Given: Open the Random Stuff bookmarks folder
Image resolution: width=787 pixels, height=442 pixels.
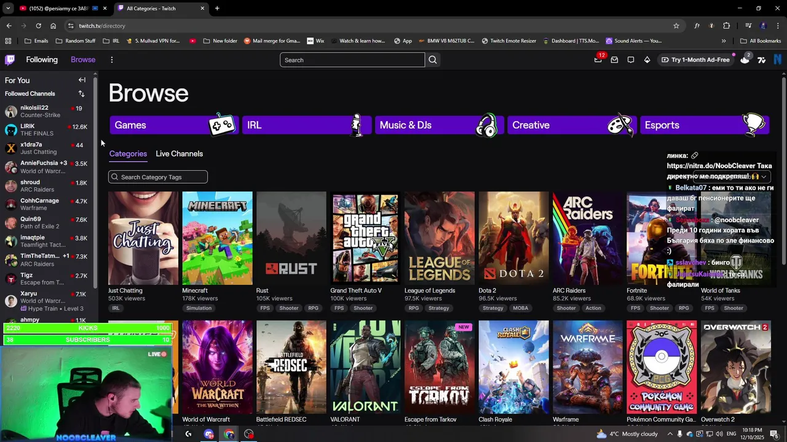Looking at the screenshot, I should [x=76, y=41].
